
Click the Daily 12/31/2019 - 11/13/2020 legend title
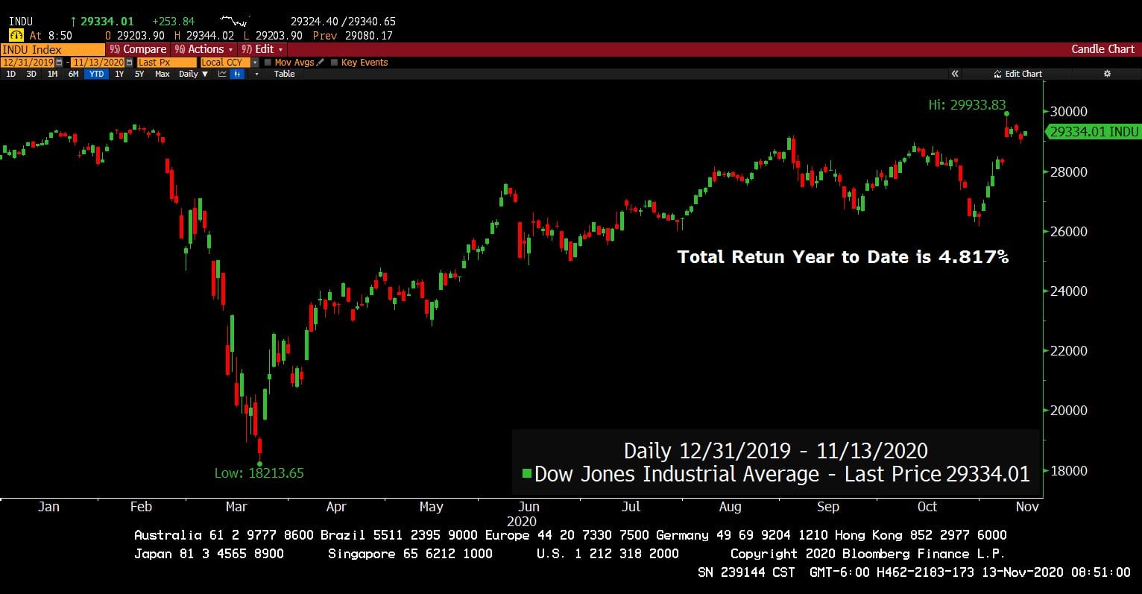click(x=776, y=451)
